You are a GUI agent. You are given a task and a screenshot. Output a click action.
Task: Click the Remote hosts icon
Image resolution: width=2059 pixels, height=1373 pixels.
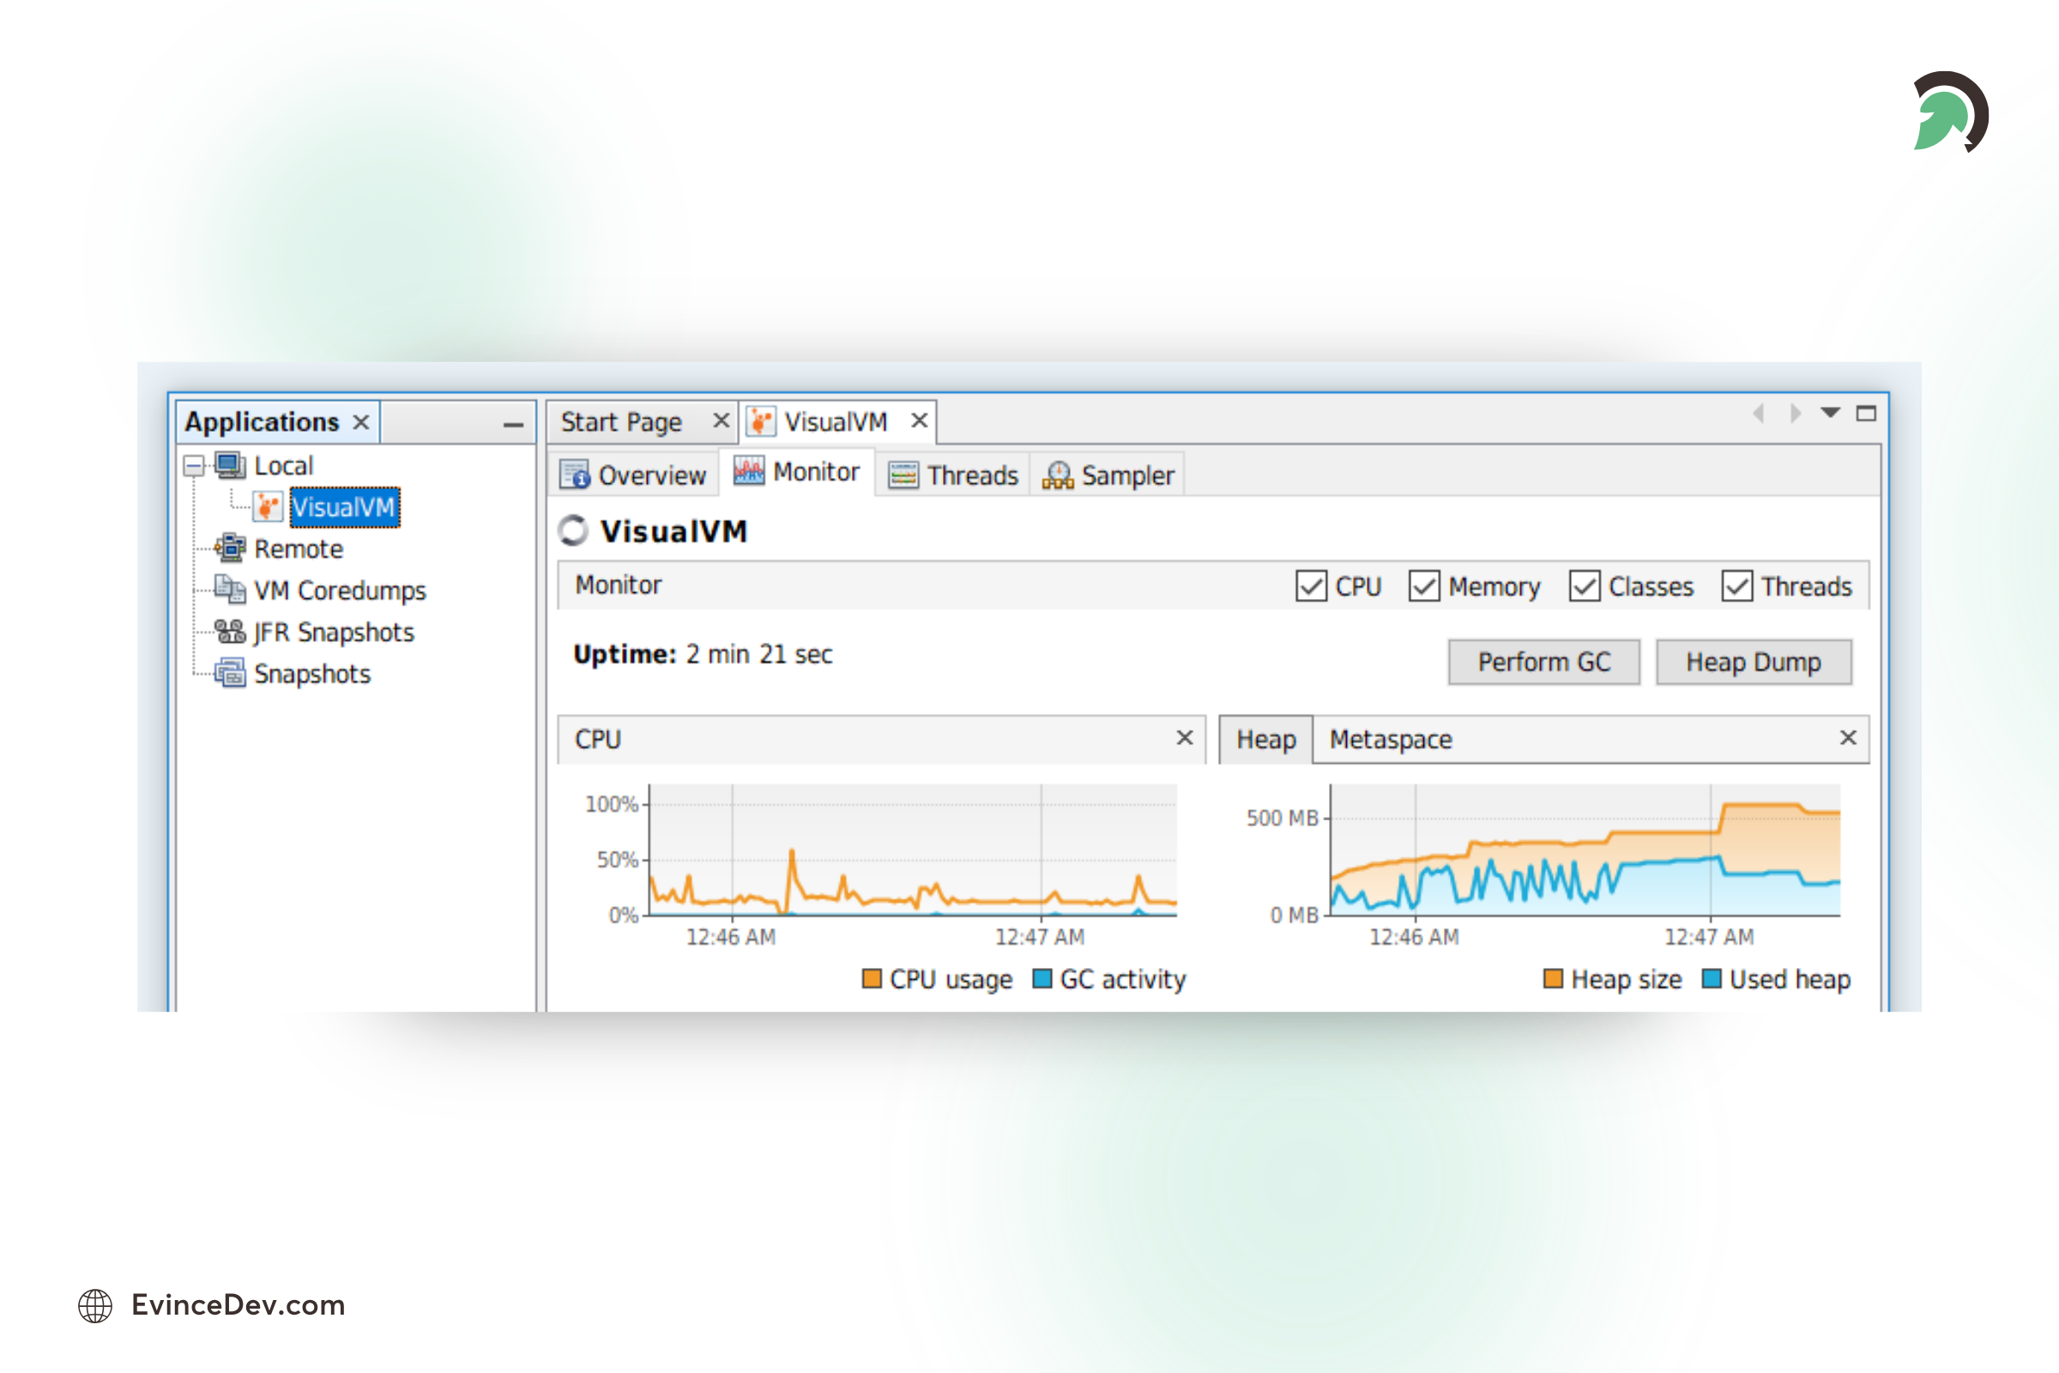(230, 548)
